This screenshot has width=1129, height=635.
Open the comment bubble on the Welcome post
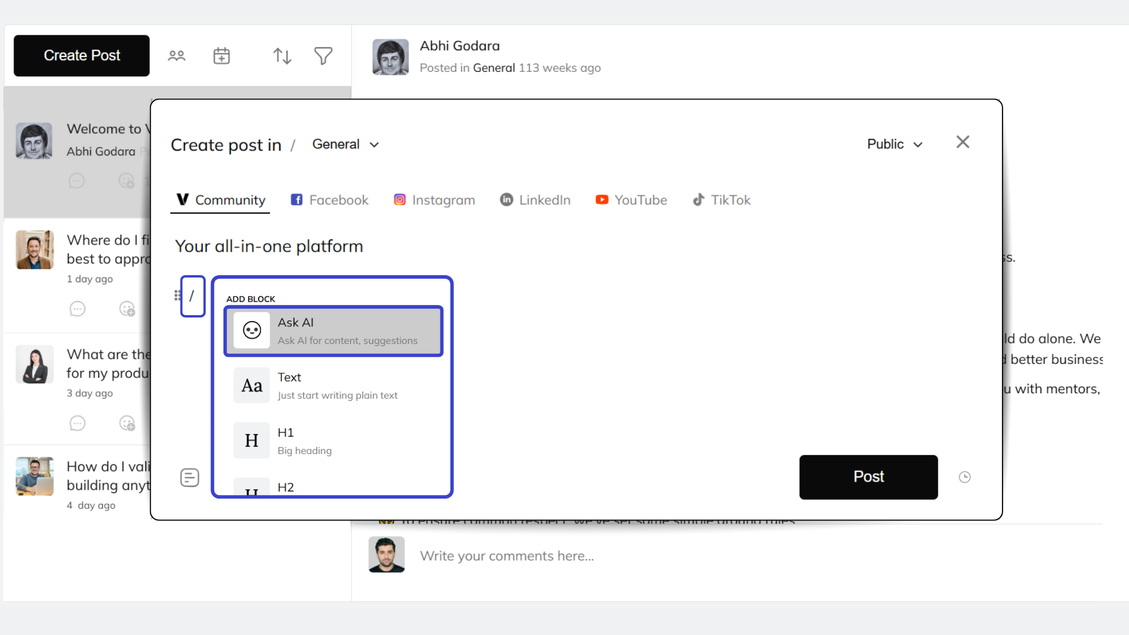pos(76,181)
